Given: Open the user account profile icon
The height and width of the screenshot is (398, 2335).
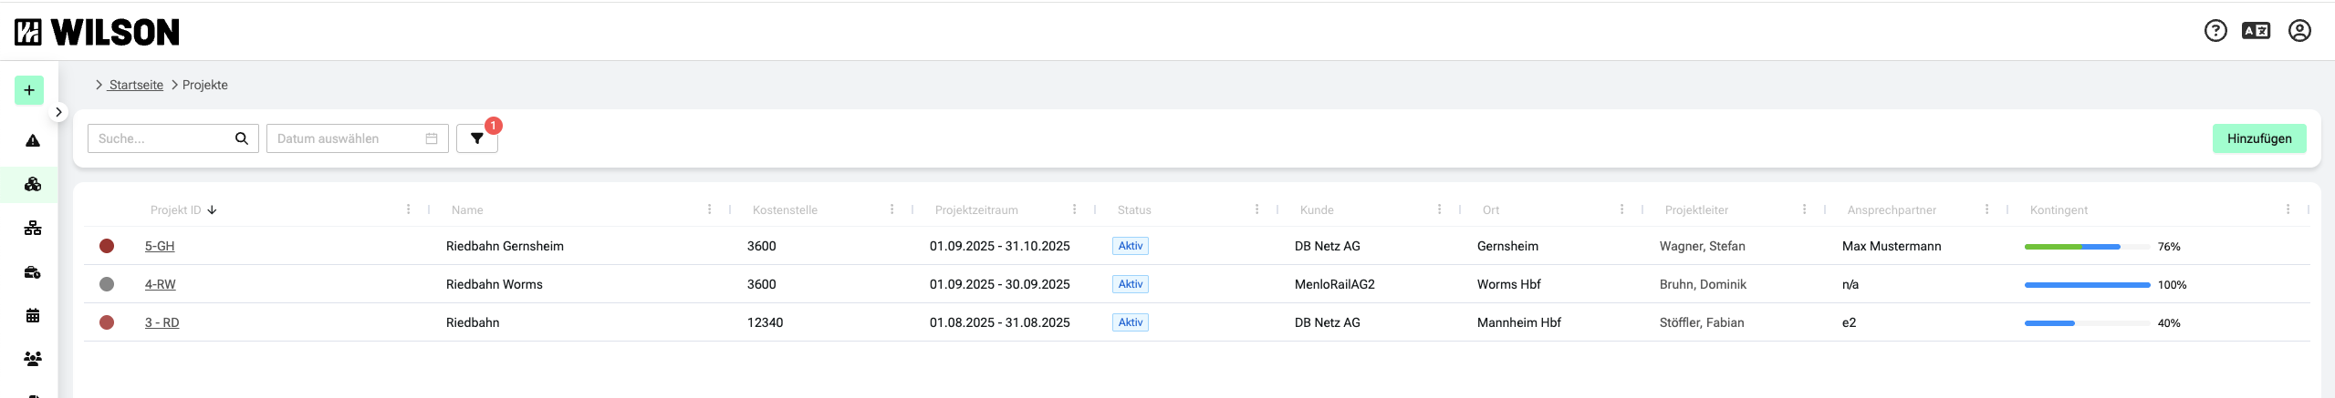Looking at the screenshot, I should pyautogui.click(x=2299, y=32).
